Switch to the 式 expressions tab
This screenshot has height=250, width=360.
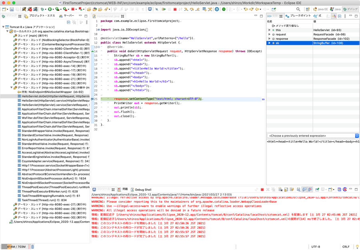coord(318,16)
